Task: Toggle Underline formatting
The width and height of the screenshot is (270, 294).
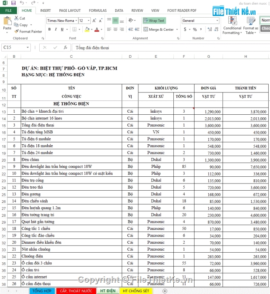Action: pos(62,30)
